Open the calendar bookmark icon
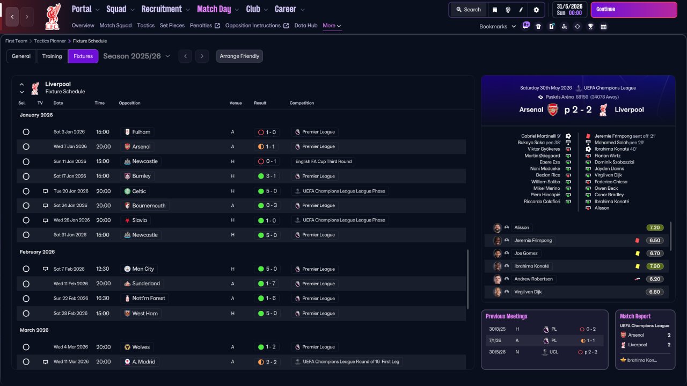The image size is (687, 386). [603, 26]
